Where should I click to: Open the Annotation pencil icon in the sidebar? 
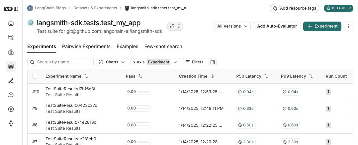pyautogui.click(x=11, y=81)
